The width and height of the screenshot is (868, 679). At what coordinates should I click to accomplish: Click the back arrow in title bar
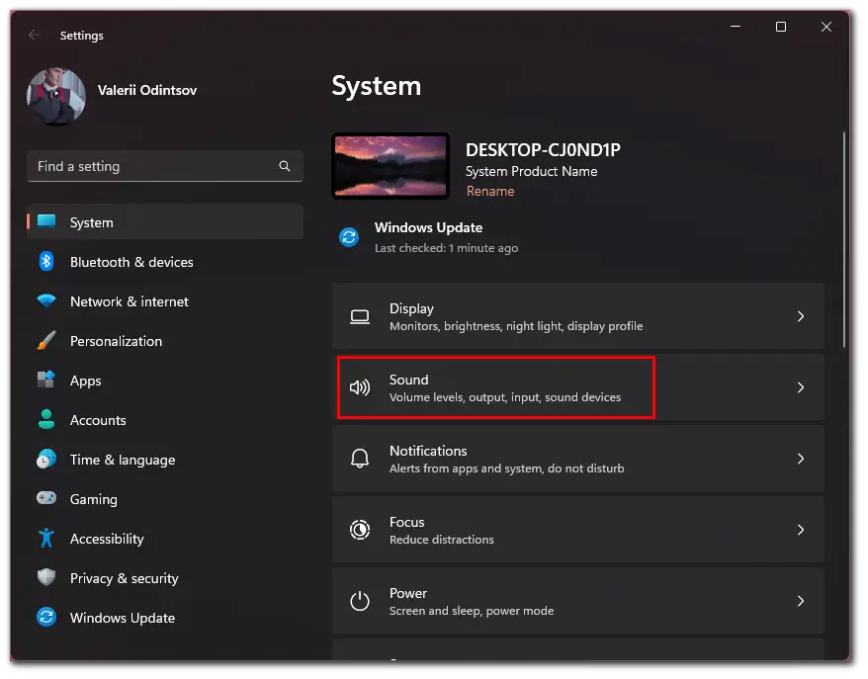35,35
